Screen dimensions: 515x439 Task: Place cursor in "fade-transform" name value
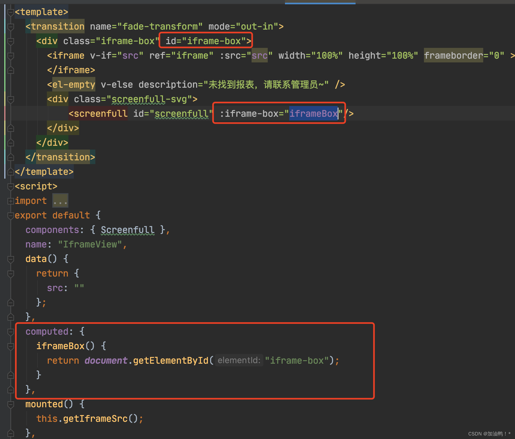[160, 26]
